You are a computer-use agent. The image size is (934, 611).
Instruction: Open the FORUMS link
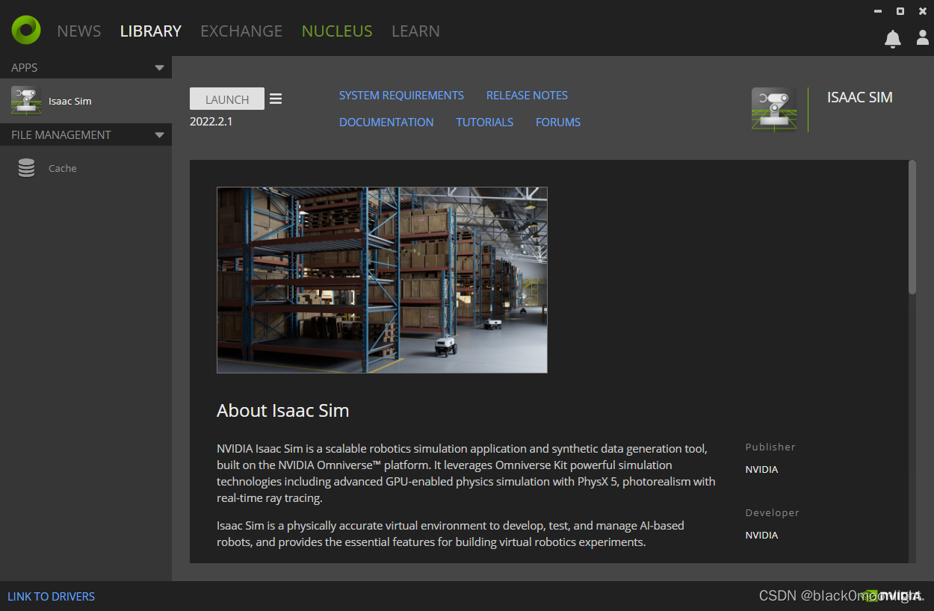tap(558, 122)
